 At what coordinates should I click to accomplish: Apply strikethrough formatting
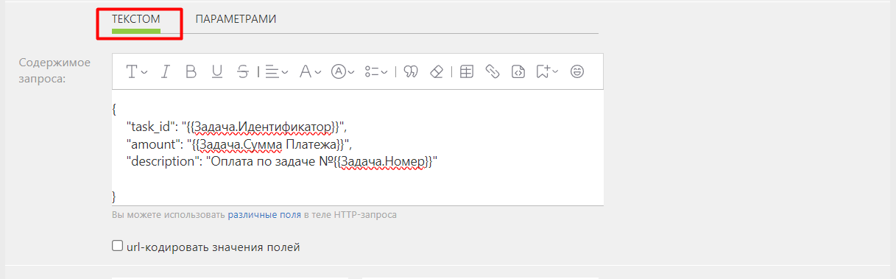click(243, 71)
